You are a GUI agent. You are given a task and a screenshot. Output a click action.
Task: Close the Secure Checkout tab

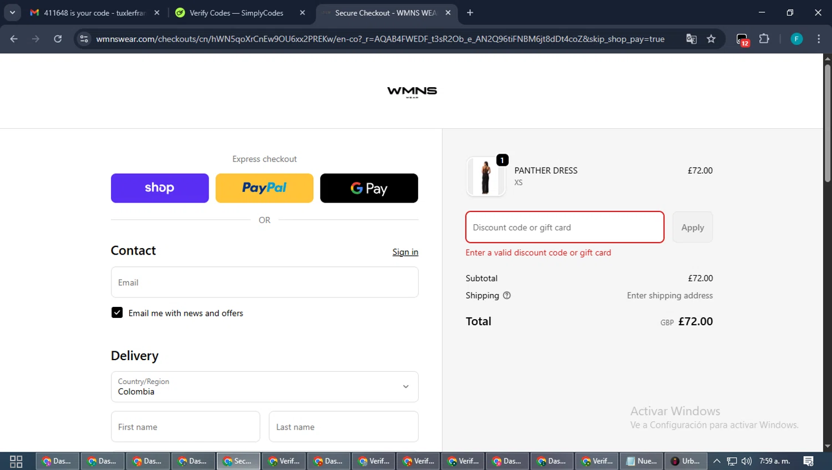tap(448, 13)
